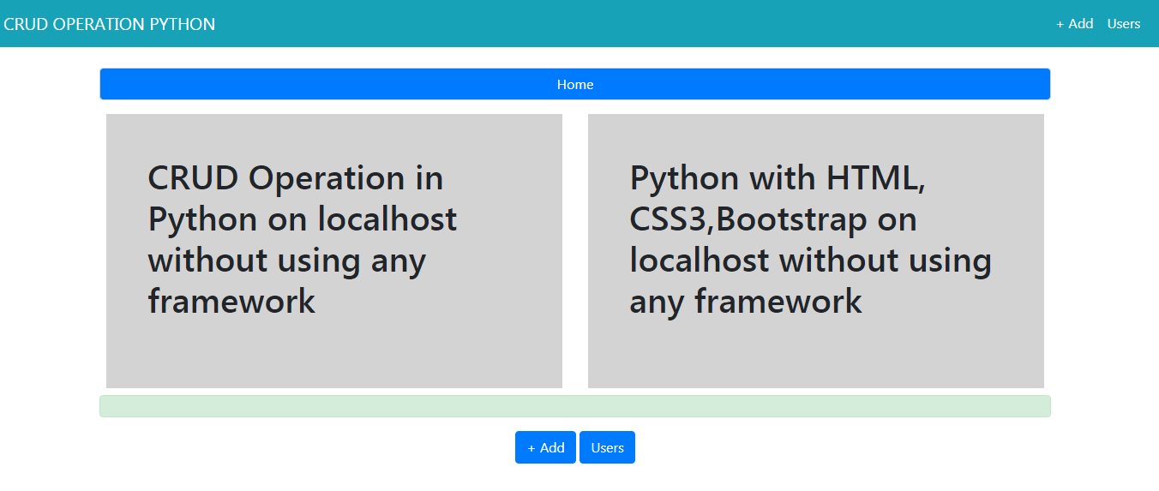
Task: Click the blue Users button below the cards
Action: (607, 447)
